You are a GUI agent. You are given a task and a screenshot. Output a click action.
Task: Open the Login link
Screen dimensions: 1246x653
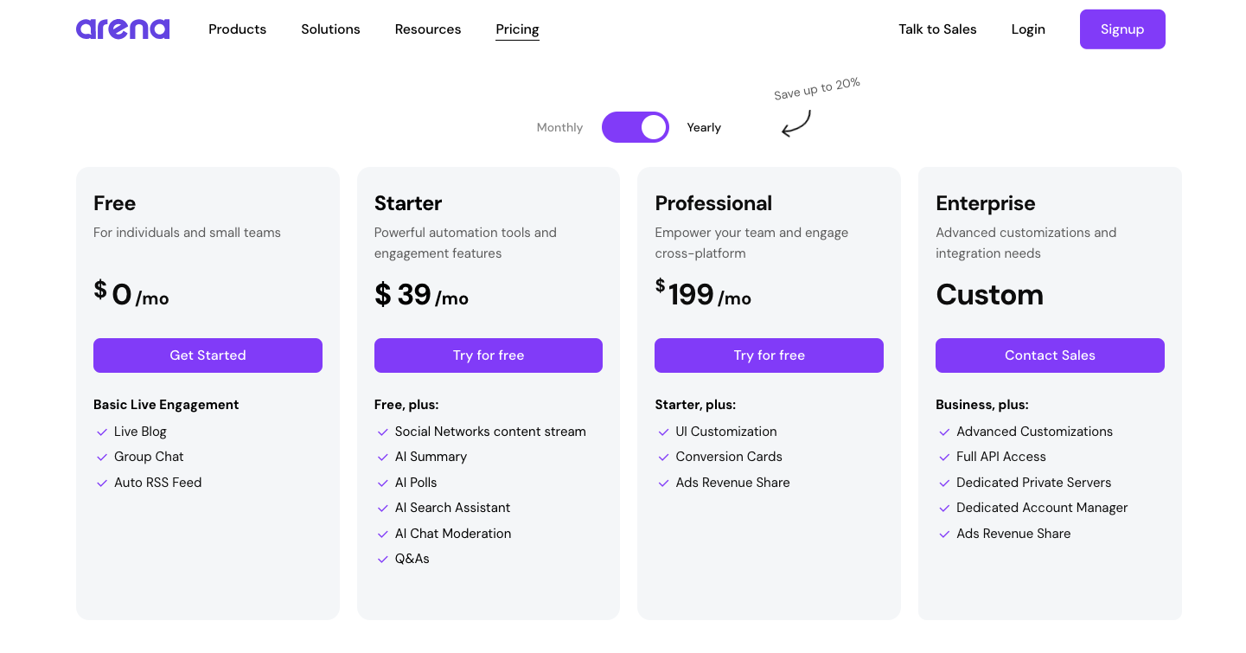pos(1028,29)
